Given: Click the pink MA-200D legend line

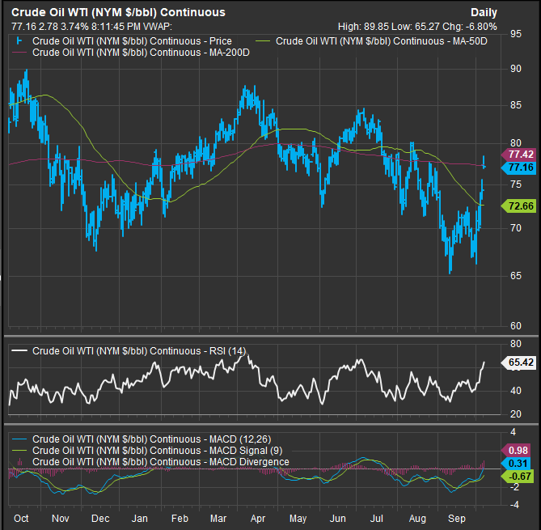Looking at the screenshot, I should 19,52.
